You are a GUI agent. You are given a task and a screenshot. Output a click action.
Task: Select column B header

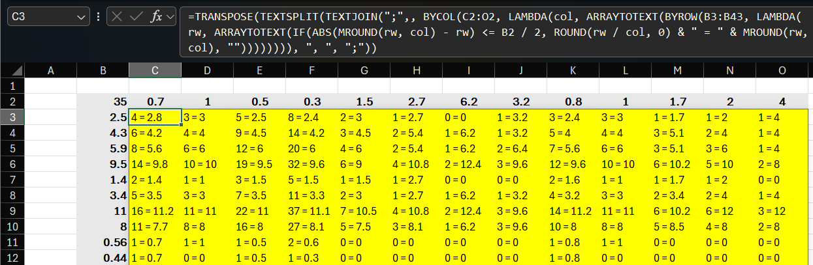(x=103, y=70)
